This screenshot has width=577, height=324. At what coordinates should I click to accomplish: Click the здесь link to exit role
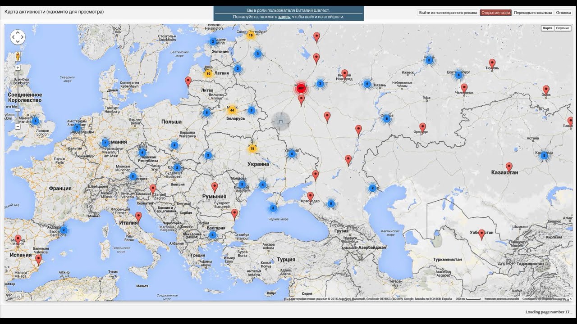click(x=284, y=17)
